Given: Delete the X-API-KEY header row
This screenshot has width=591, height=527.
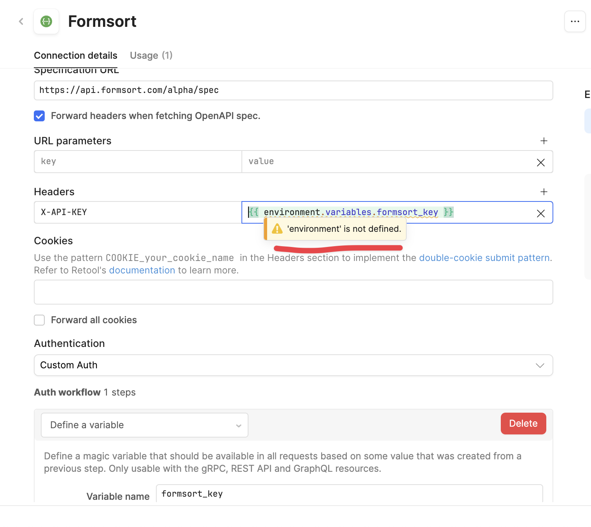Looking at the screenshot, I should coord(540,213).
